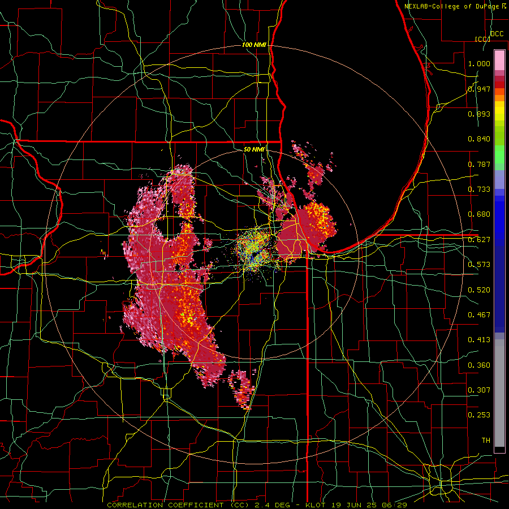Click the bright green band of the color bar
509x509 pixels.
499,154
